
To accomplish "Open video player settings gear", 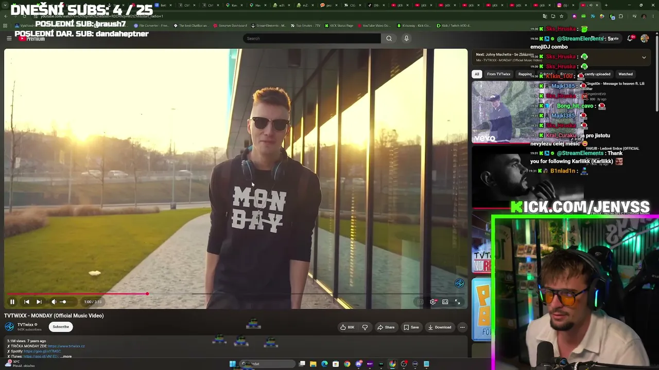I will 432,302.
